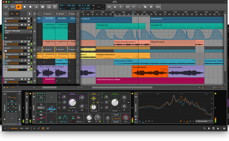229x141 pixels.
Task: Mute the Himalayan Sunset track
Action: coord(29,54)
